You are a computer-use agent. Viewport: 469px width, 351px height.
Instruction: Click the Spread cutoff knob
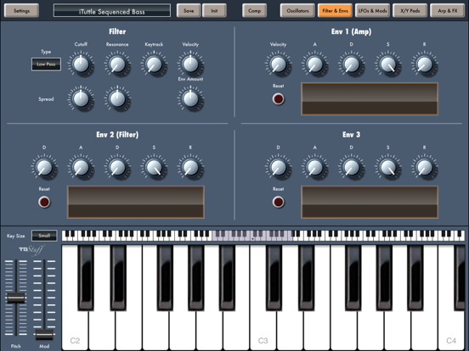(x=81, y=98)
